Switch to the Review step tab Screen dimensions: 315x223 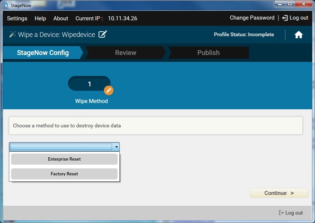click(125, 53)
